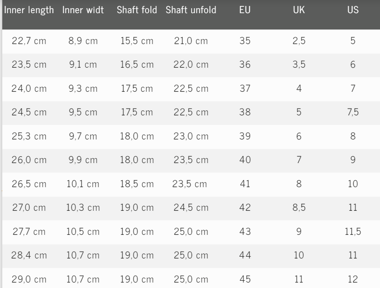
Task: Click the Inner length column header
Action: 29,10
